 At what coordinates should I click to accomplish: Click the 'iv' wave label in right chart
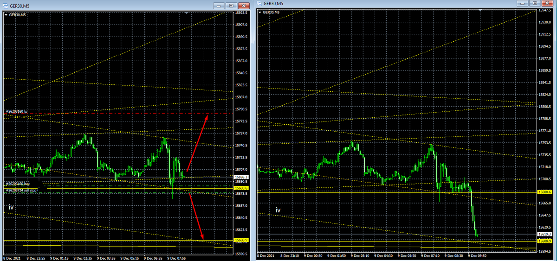pos(278,210)
